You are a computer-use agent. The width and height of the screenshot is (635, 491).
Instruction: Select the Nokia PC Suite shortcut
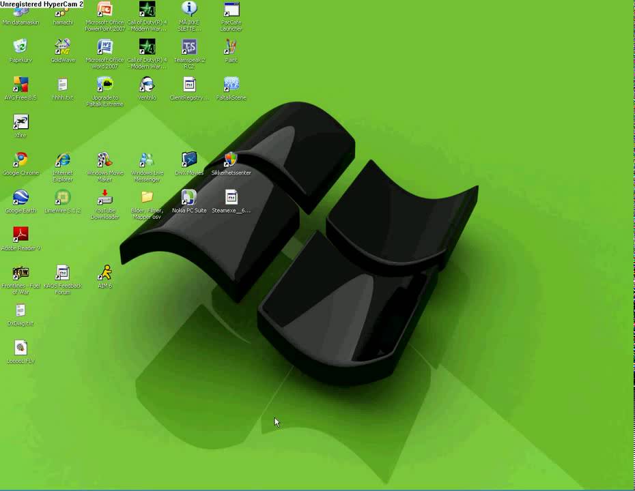point(189,198)
